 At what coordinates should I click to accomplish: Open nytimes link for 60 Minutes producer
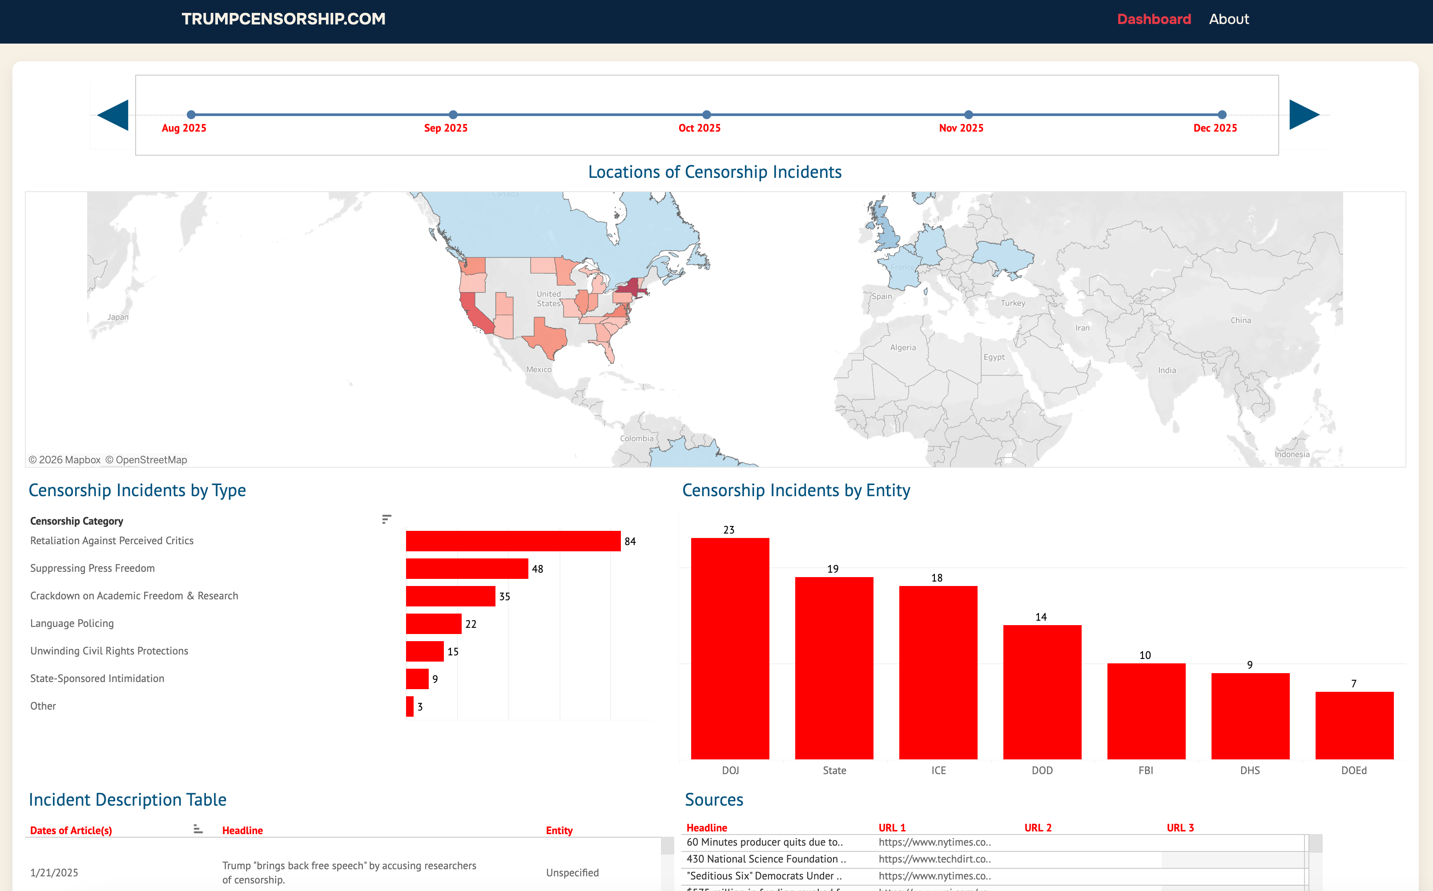[x=934, y=842]
